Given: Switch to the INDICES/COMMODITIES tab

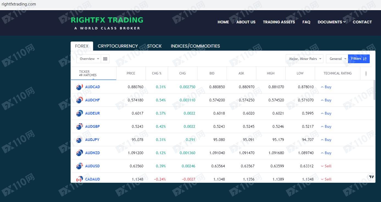Looking at the screenshot, I should click(x=195, y=46).
